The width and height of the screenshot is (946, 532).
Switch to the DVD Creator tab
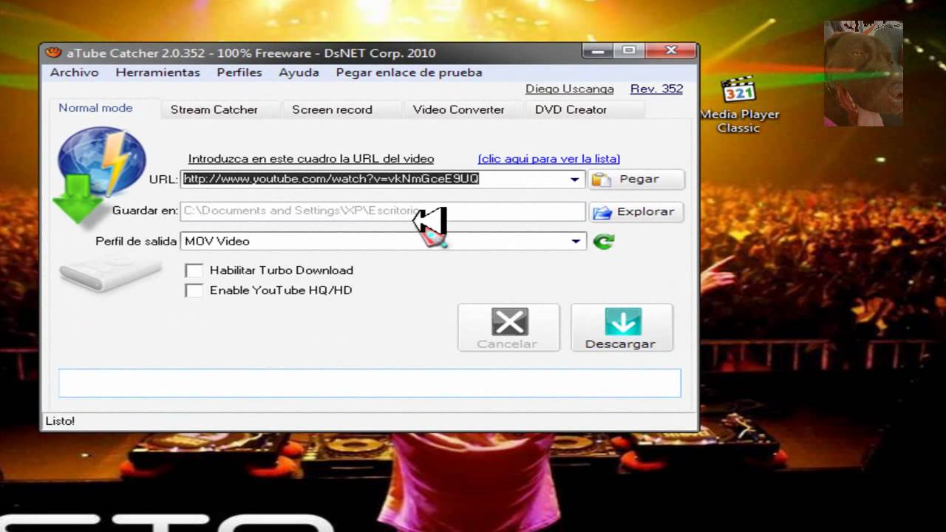pos(571,109)
